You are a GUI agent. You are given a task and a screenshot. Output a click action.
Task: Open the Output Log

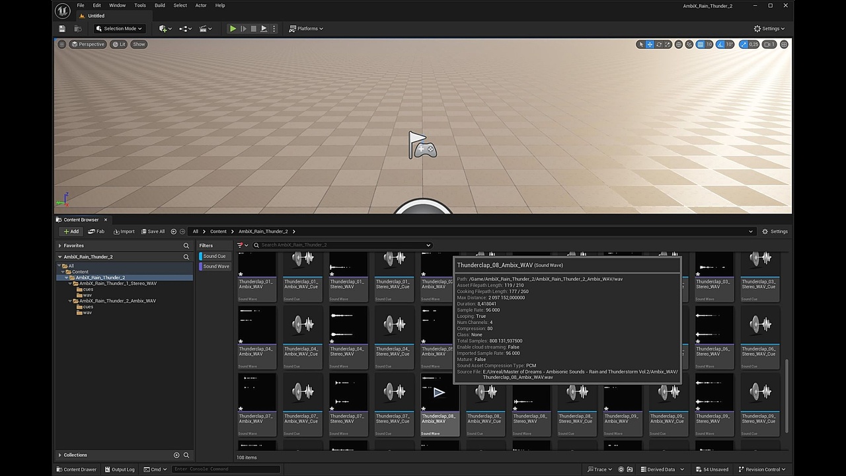[x=120, y=469]
